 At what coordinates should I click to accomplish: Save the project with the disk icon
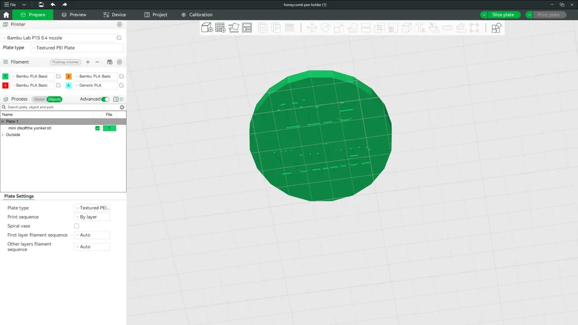point(41,5)
